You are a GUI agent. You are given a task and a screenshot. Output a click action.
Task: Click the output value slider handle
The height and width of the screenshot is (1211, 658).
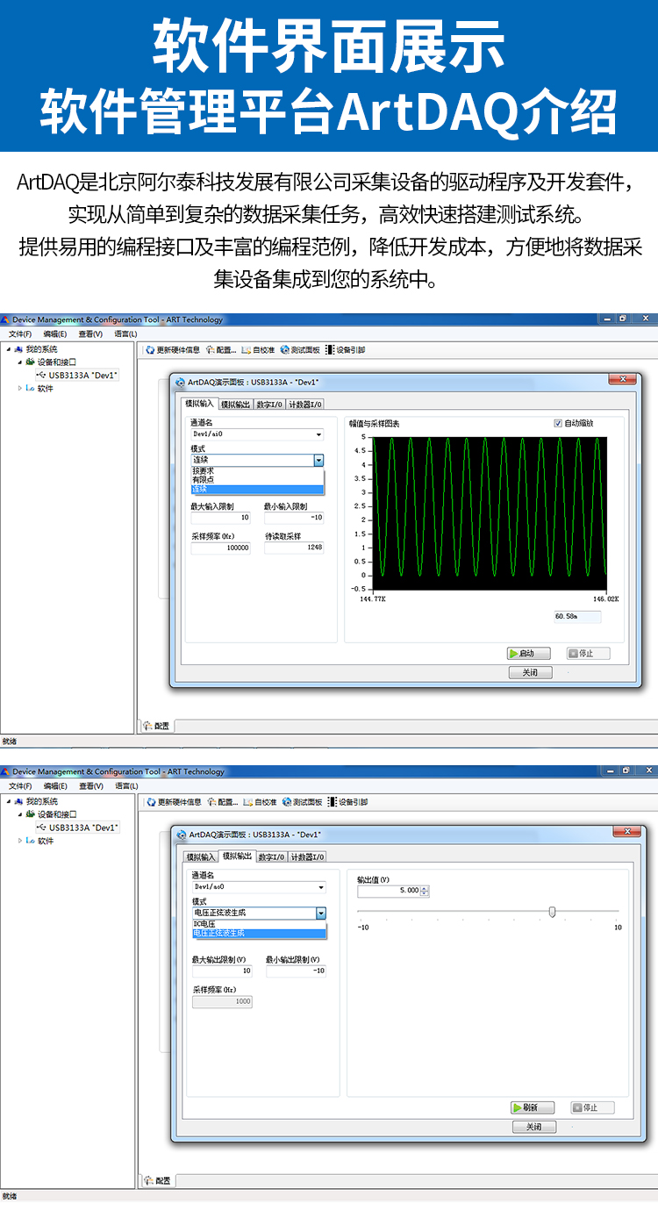pos(552,912)
